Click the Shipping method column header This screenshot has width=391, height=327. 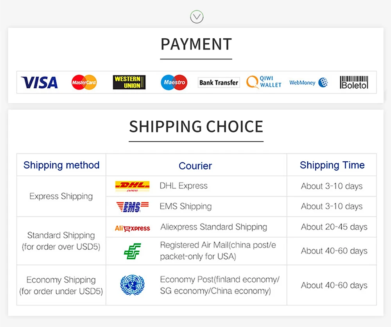61,165
